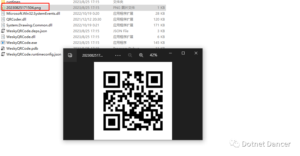Click the icon beside Microsoft.Win32.SystemEvents.dll

(x=3, y=14)
